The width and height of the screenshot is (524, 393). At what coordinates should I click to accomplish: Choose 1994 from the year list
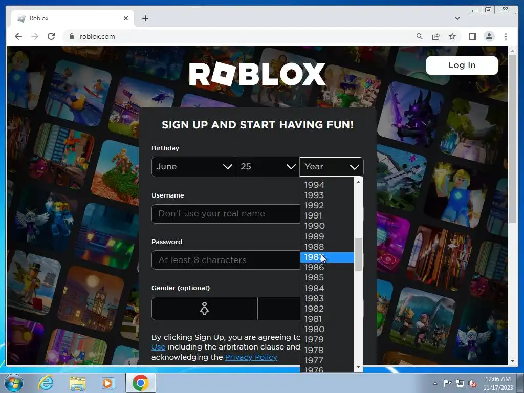coord(327,185)
